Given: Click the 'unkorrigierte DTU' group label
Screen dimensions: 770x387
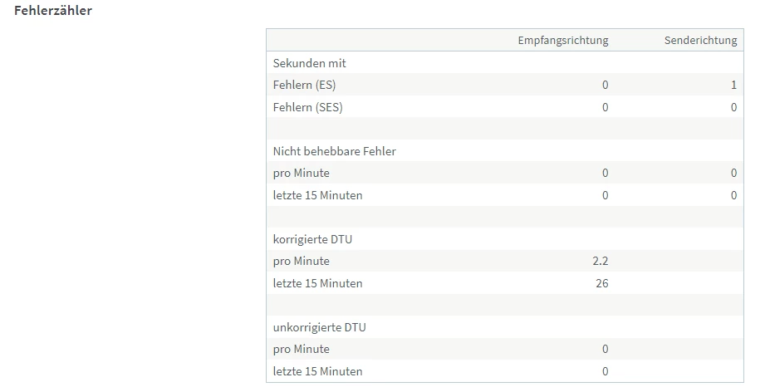Looking at the screenshot, I should click(x=319, y=327).
